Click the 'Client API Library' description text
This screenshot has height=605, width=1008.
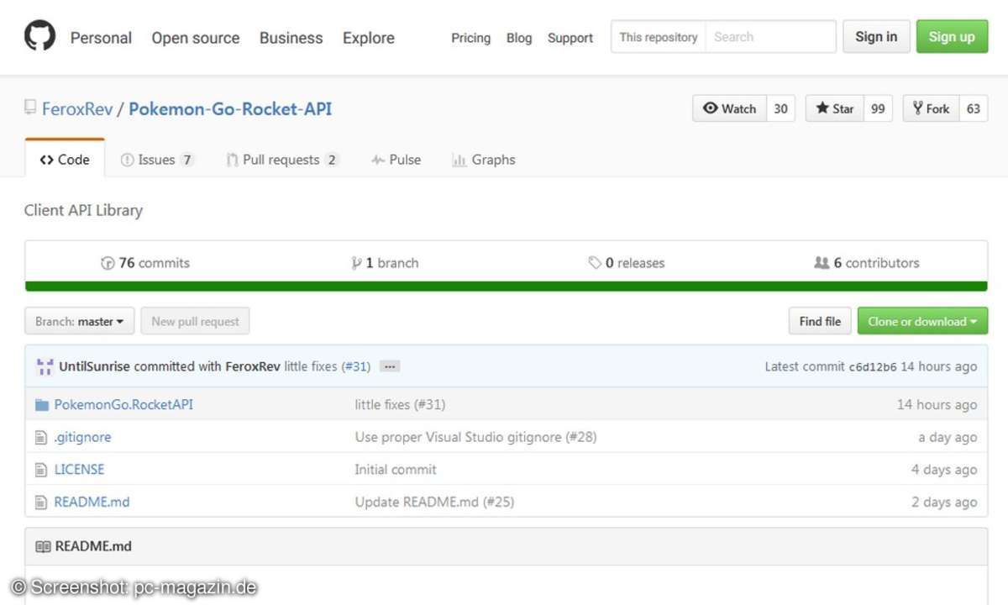(83, 210)
